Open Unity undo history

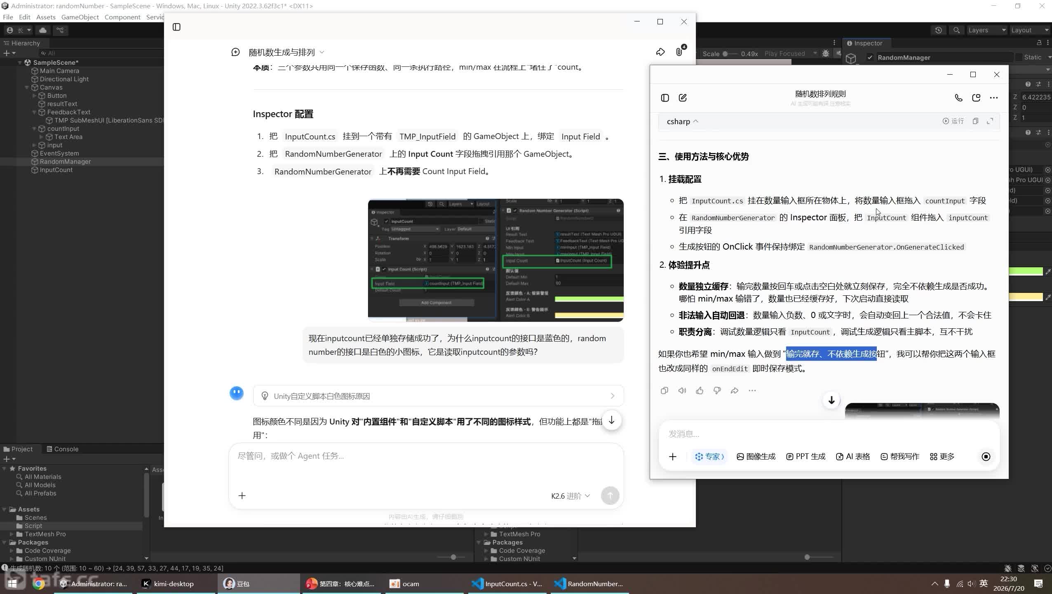click(x=938, y=30)
